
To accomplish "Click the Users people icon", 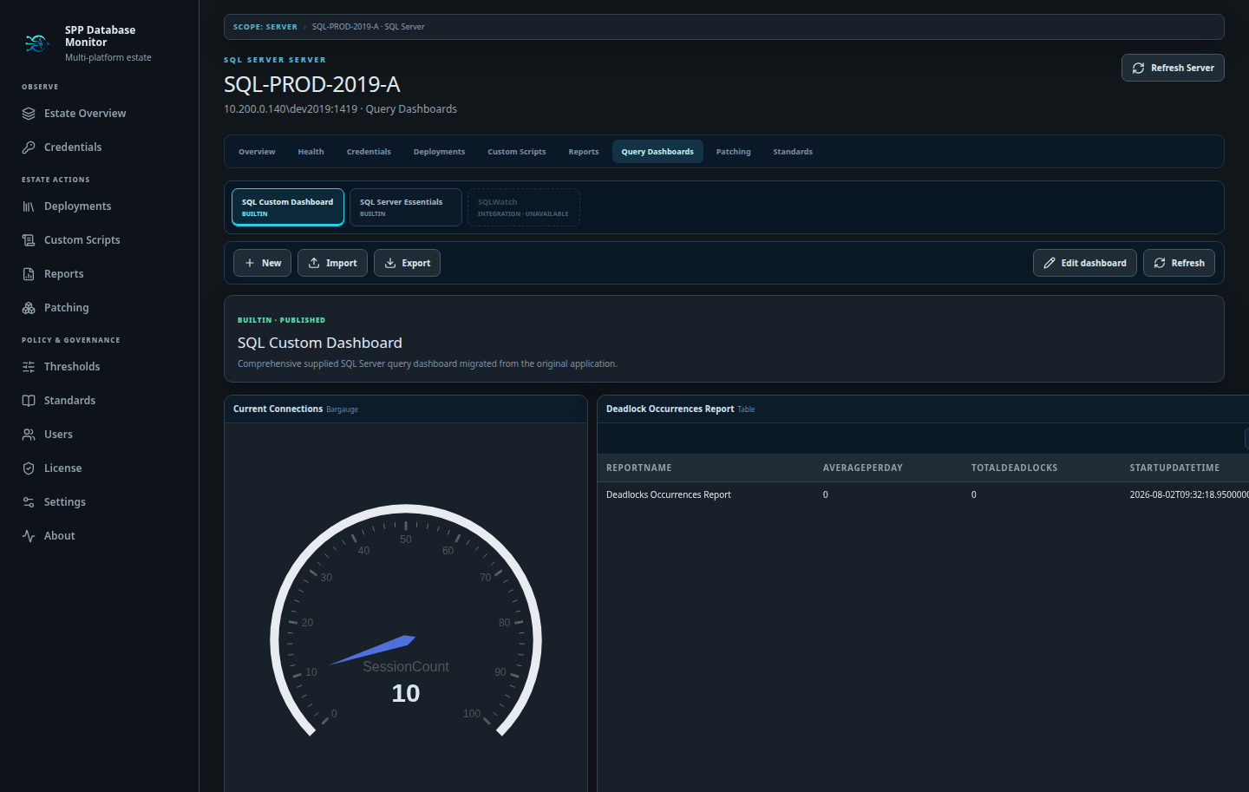I will click(29, 435).
